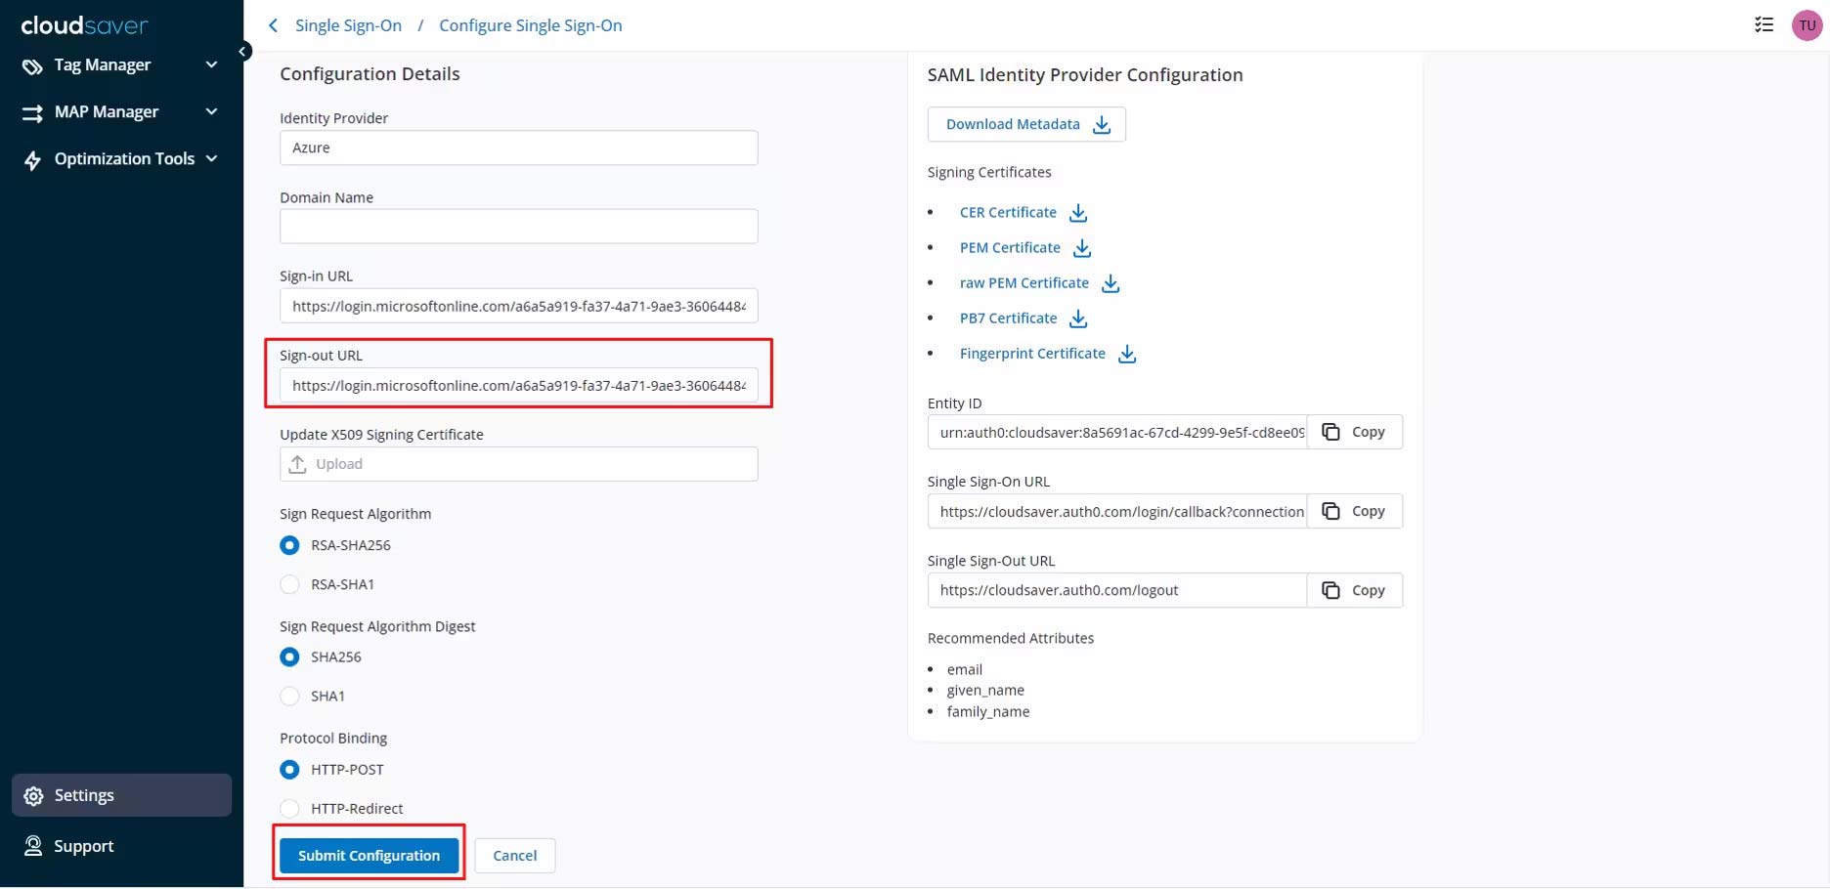The width and height of the screenshot is (1830, 889).
Task: Click the Download Metadata button
Action: [1026, 124]
